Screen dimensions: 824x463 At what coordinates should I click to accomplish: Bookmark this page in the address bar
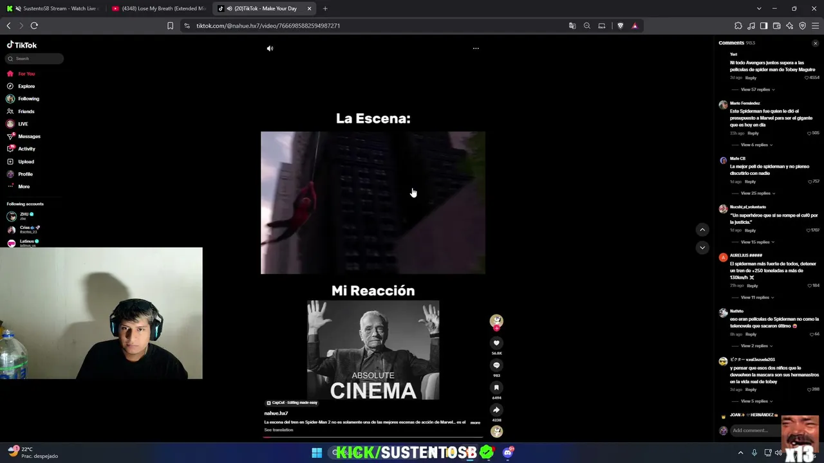point(170,26)
